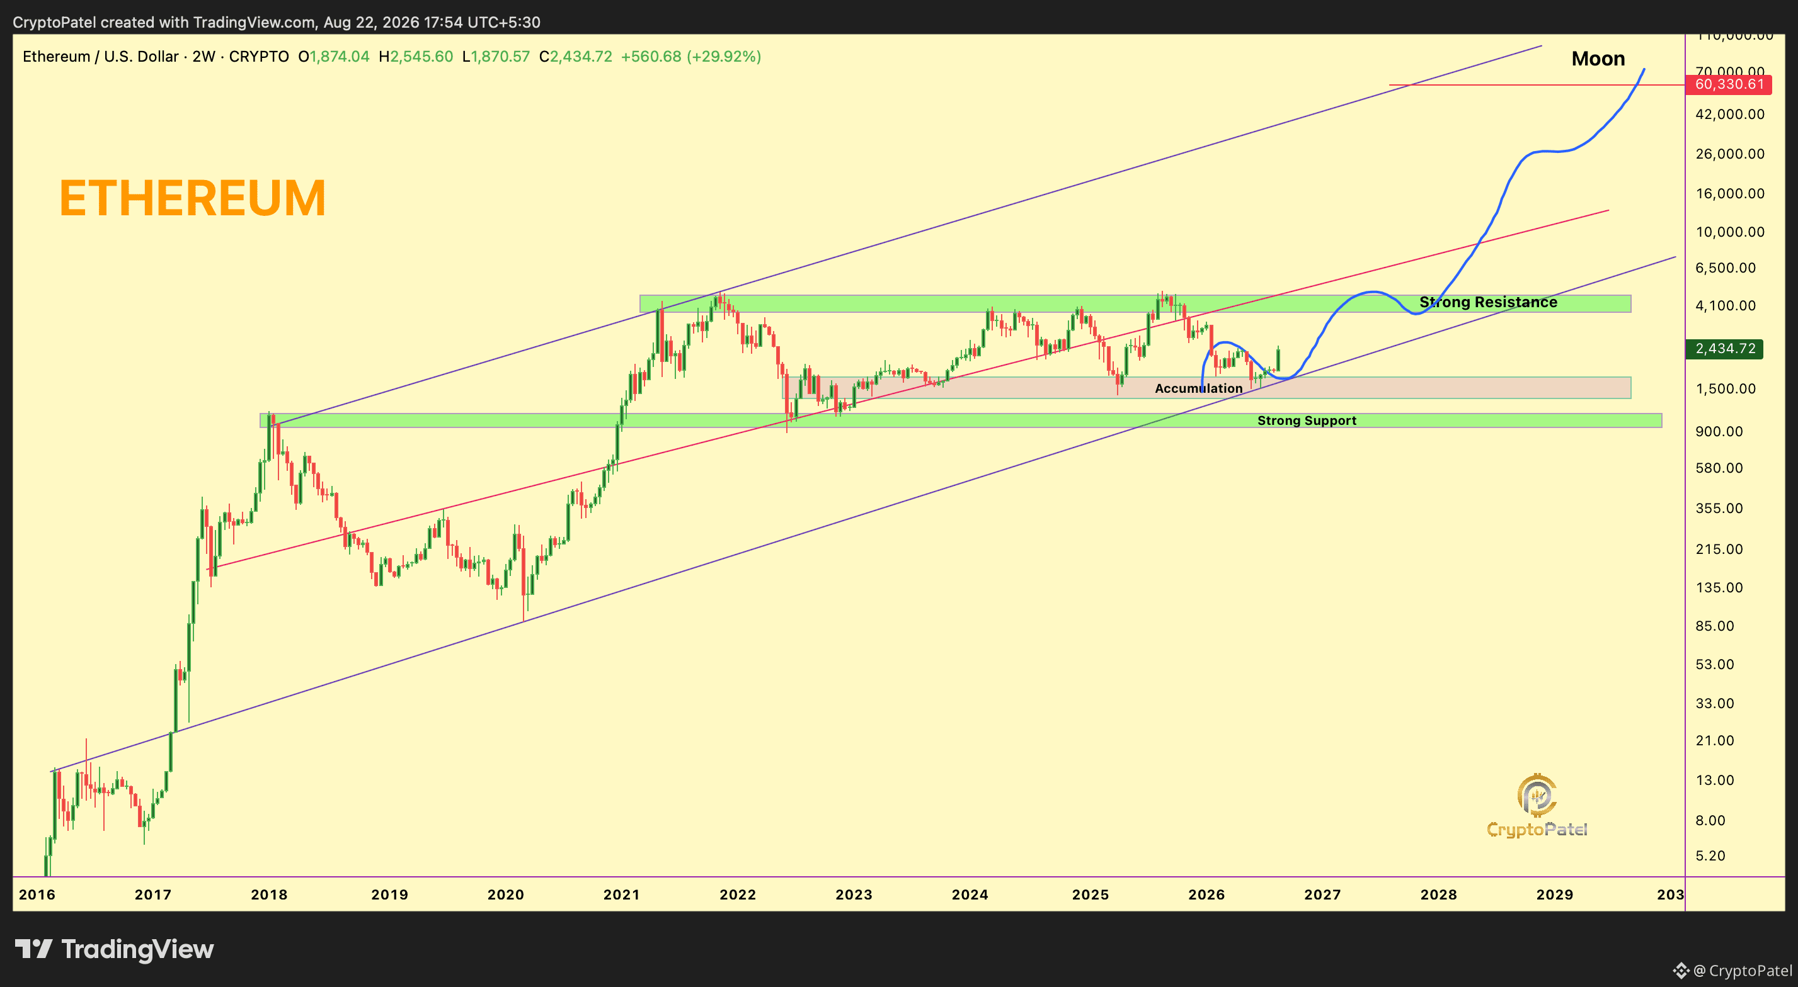Click the 2025 label on the time axis
The image size is (1798, 987).
point(1091,895)
